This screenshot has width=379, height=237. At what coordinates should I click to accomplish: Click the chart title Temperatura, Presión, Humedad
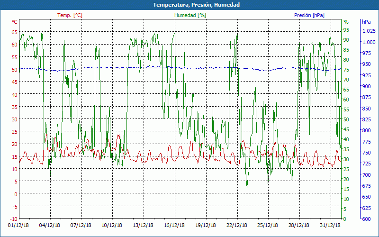click(196, 5)
